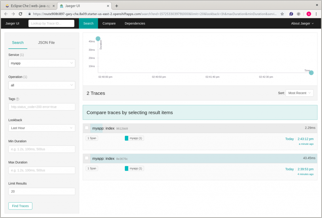Screen dimensions: 322x218
Task: Open the Lookback Last Hour dropdown
Action: point(42,128)
